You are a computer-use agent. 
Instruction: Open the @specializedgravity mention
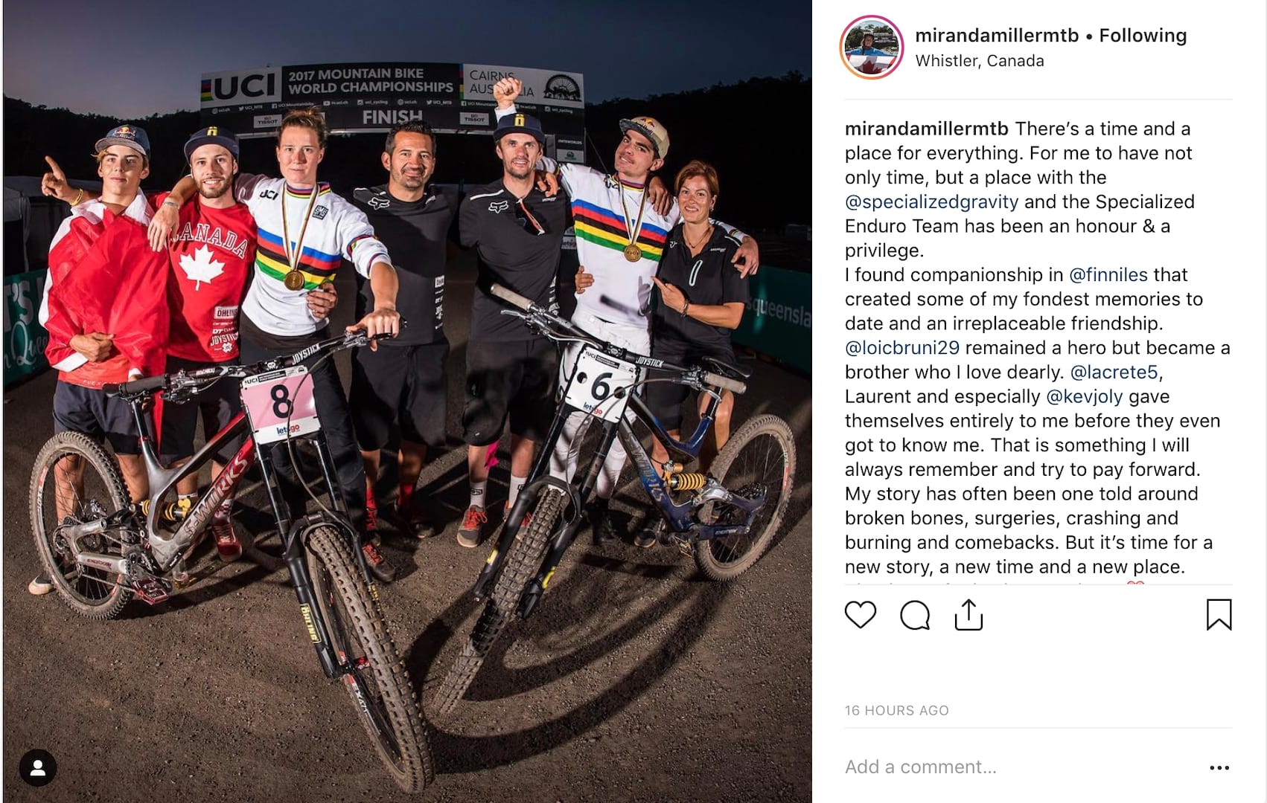pyautogui.click(x=931, y=201)
